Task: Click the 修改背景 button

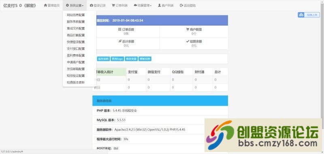Action: click(x=131, y=59)
